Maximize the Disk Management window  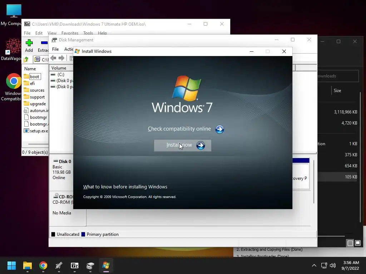pos(293,40)
